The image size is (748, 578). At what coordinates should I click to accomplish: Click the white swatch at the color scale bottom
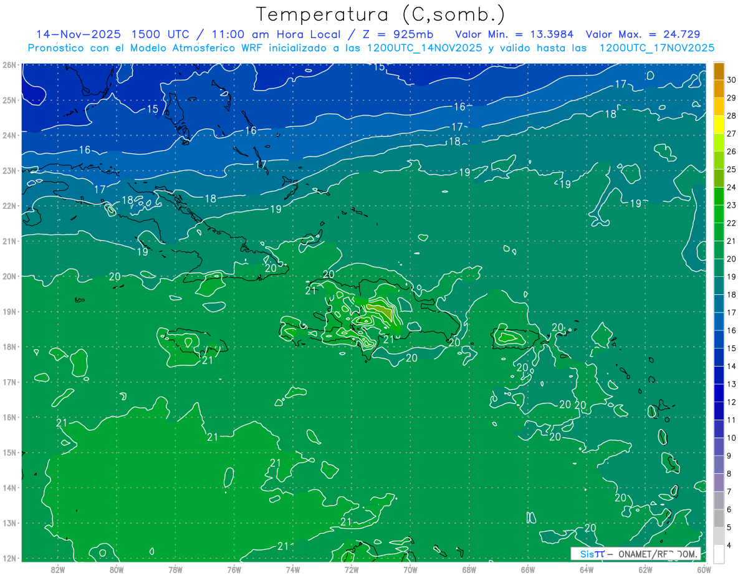719,554
